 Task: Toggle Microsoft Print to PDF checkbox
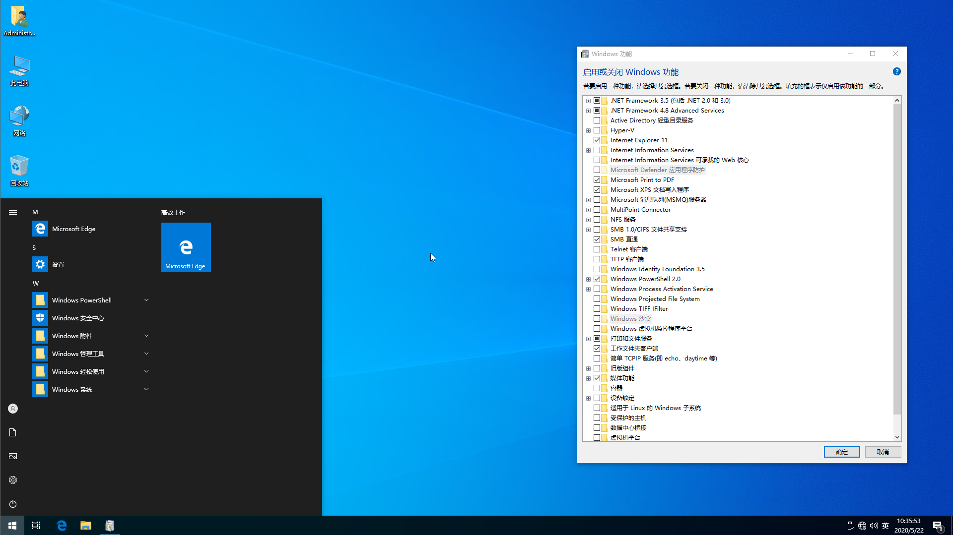point(597,180)
